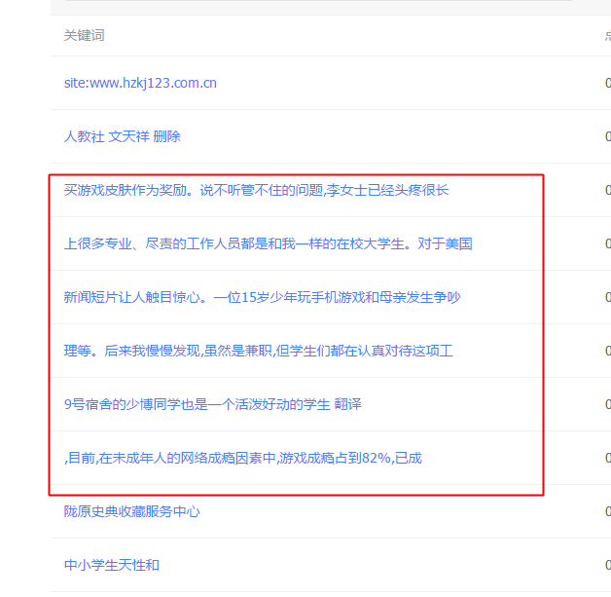
Task: Open the 9号宿舍的少博同学 keyword link
Action: 212,404
